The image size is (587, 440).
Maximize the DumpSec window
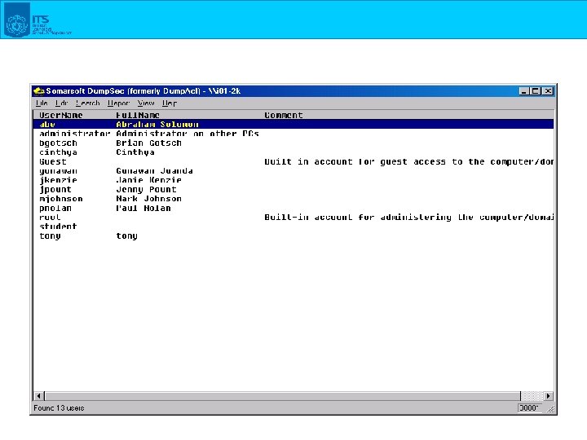click(x=535, y=91)
